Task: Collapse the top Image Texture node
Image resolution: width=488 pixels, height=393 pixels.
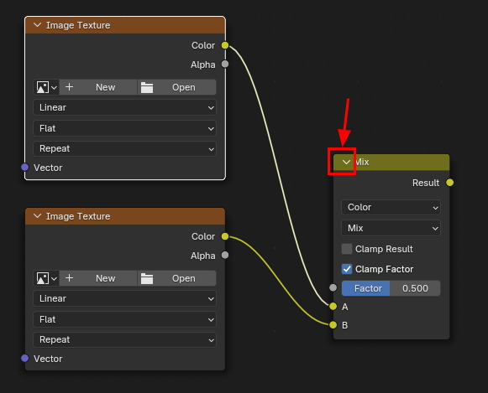Action: click(x=37, y=25)
